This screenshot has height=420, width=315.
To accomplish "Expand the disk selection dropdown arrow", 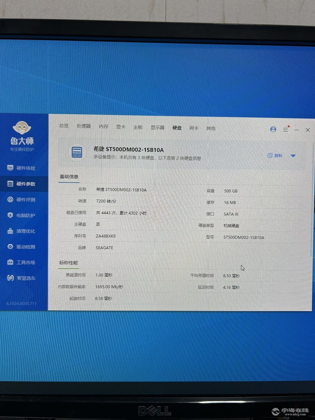I will point(293,156).
